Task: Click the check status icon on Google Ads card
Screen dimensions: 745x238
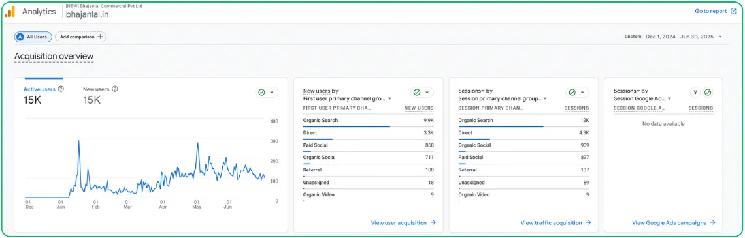Action: coord(708,93)
